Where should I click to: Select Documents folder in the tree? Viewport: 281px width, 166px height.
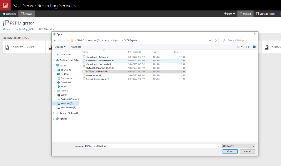[x=66, y=78]
